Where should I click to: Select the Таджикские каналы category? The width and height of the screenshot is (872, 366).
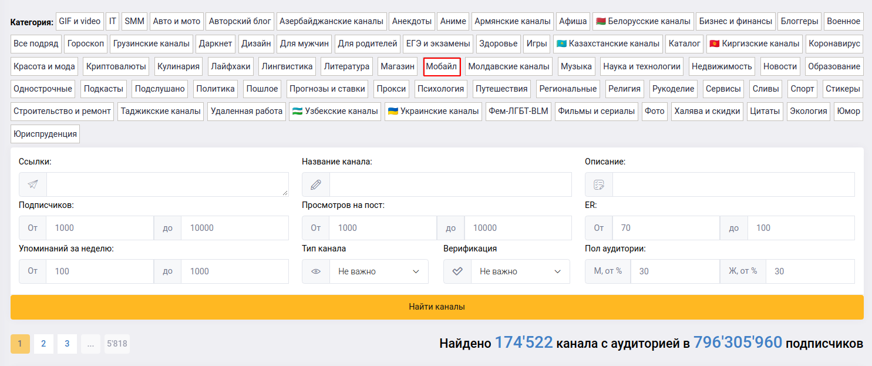(x=161, y=111)
